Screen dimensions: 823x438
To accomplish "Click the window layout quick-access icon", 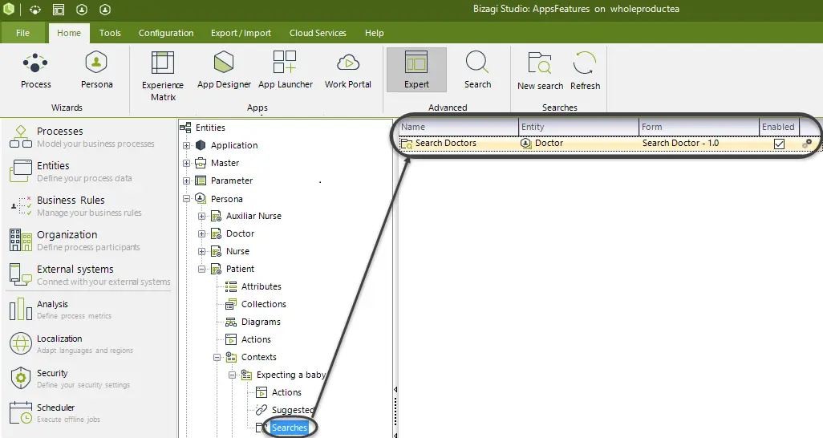I will coord(59,10).
